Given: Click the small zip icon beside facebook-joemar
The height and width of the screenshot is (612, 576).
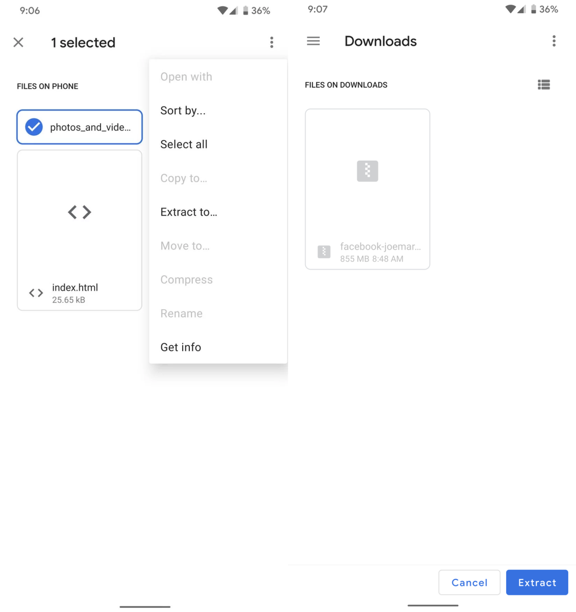Looking at the screenshot, I should [324, 251].
